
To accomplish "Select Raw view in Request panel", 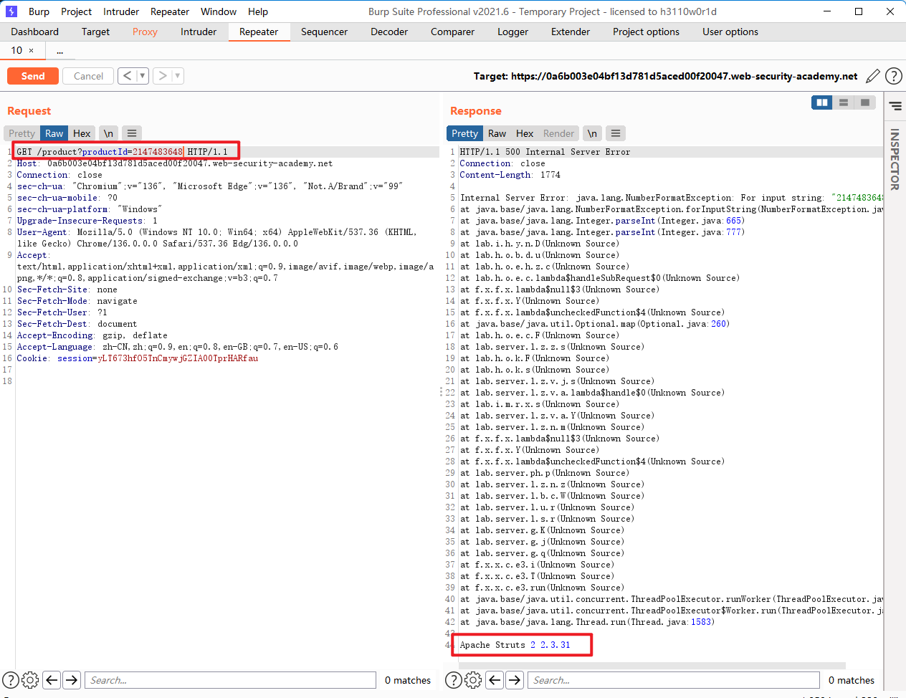I will 54,133.
